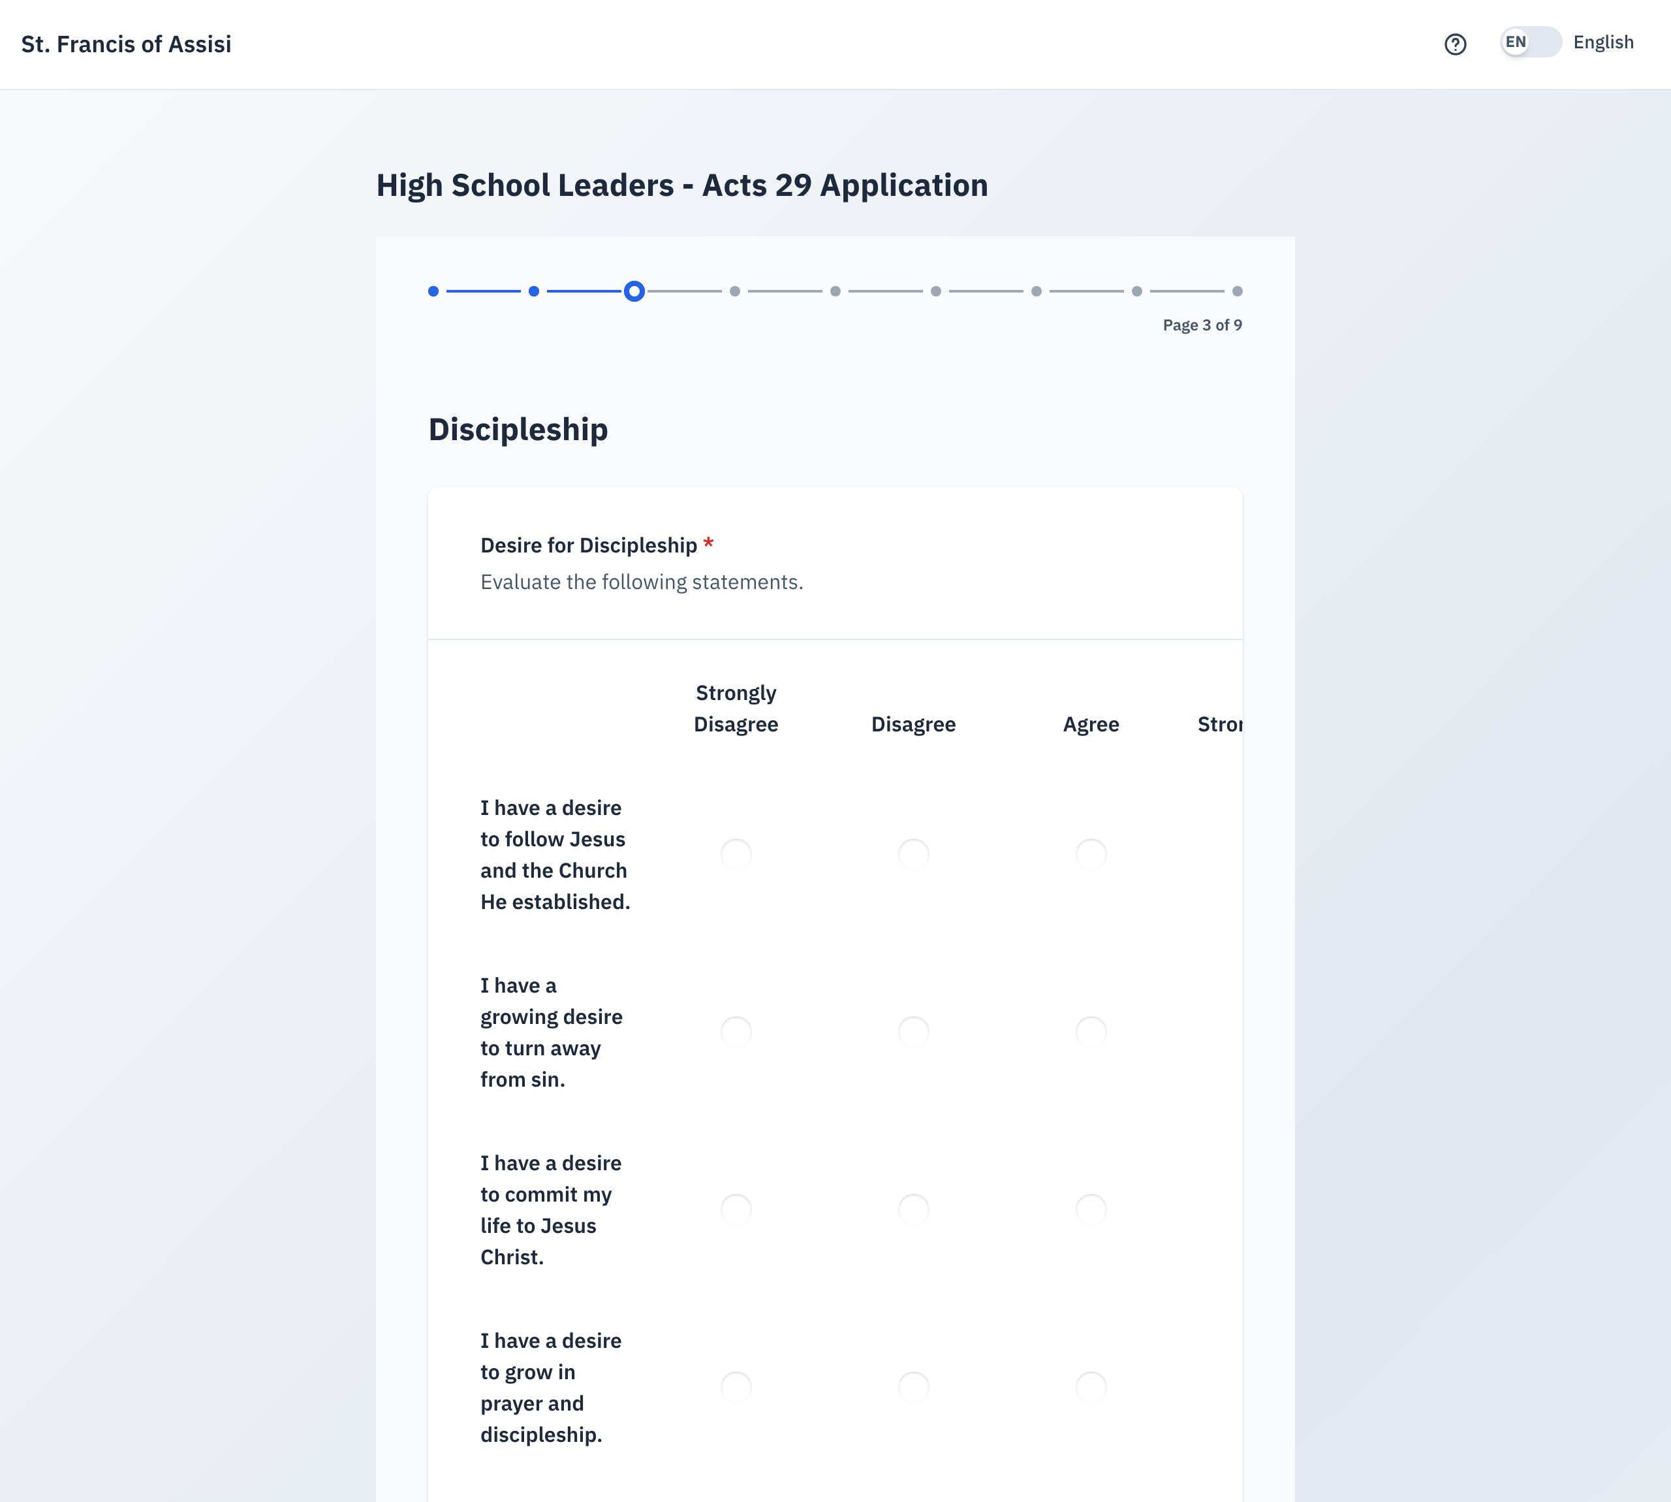Viewport: 1671px width, 1502px height.
Task: Jump to step 4 progress dot
Action: pyautogui.click(x=735, y=291)
